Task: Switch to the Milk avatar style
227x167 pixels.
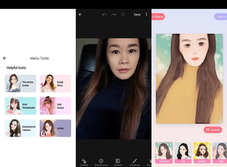Action: coord(221,152)
